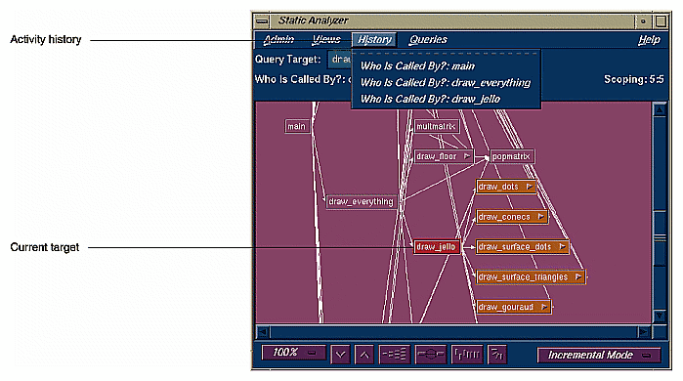Expand the draw_surface_dots node arrow
Screen dimensions: 683x381
[562, 246]
